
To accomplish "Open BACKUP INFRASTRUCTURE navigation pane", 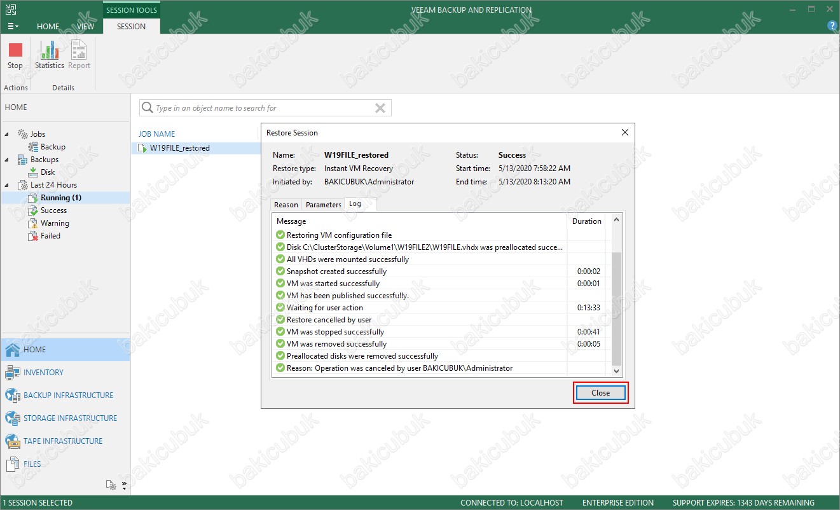I will click(x=65, y=396).
